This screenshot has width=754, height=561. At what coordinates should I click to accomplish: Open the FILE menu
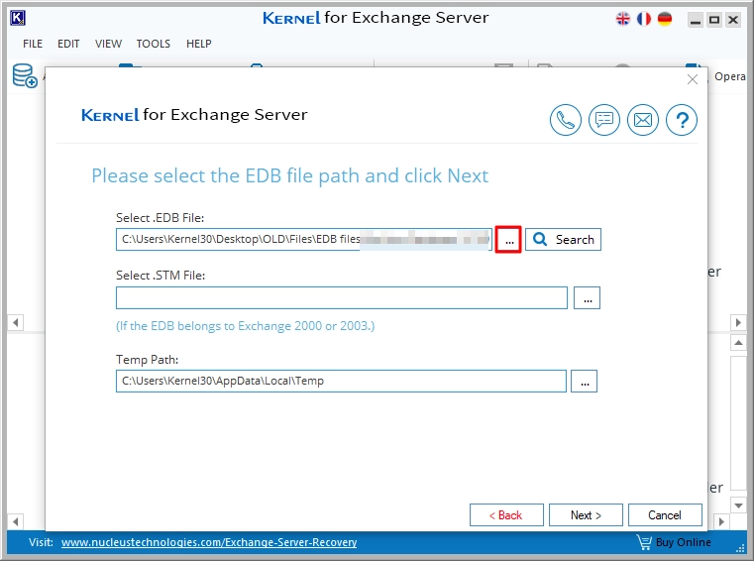[x=33, y=44]
